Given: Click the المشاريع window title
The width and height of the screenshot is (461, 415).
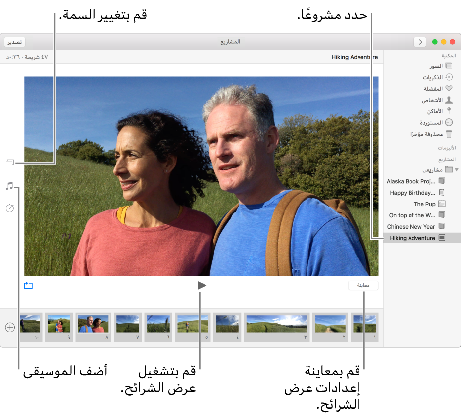Looking at the screenshot, I should [x=230, y=42].
